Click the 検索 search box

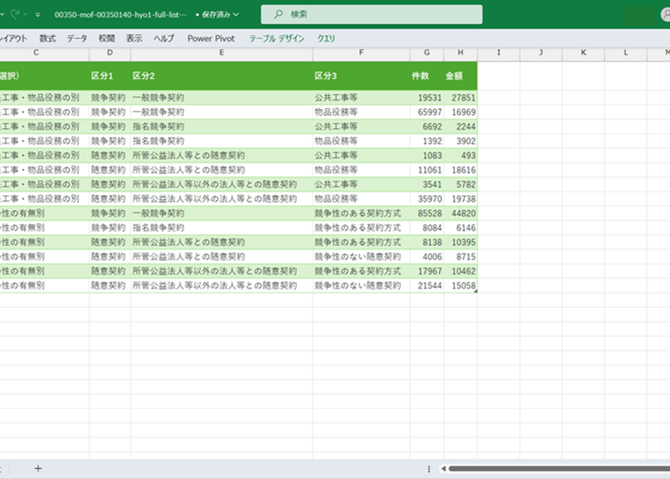pyautogui.click(x=371, y=15)
